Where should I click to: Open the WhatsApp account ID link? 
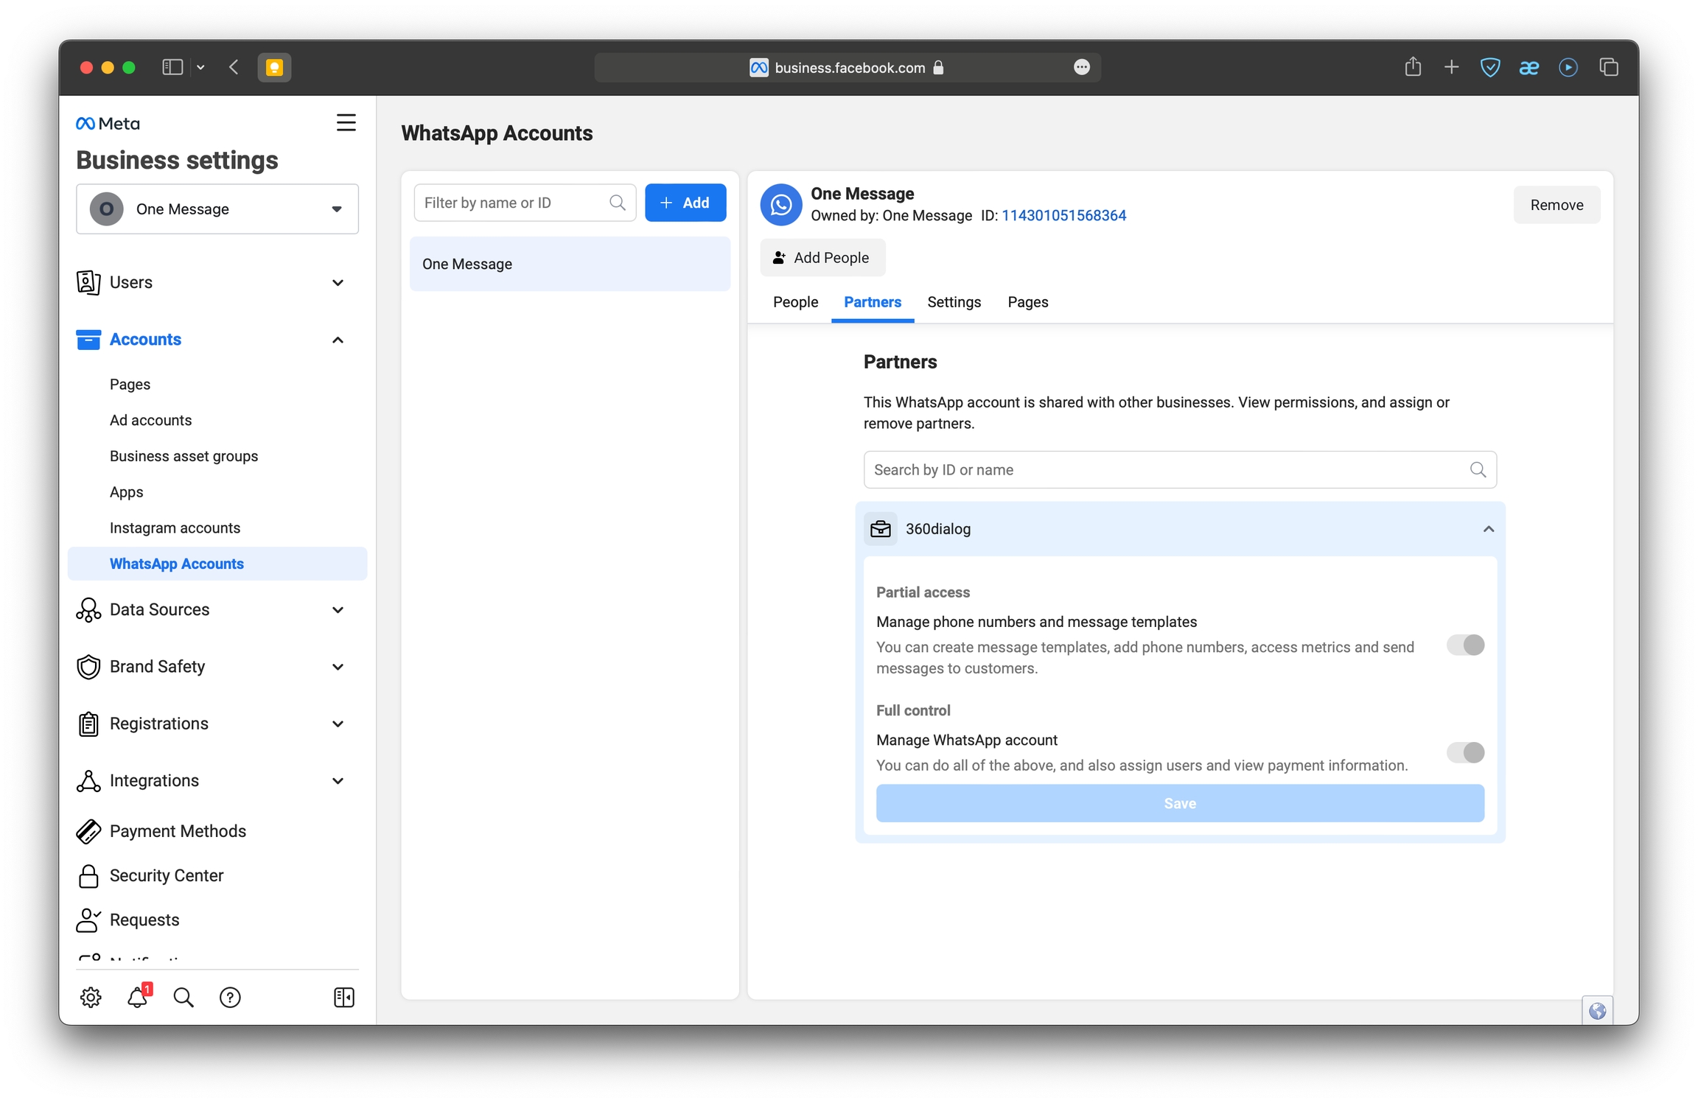tap(1063, 215)
